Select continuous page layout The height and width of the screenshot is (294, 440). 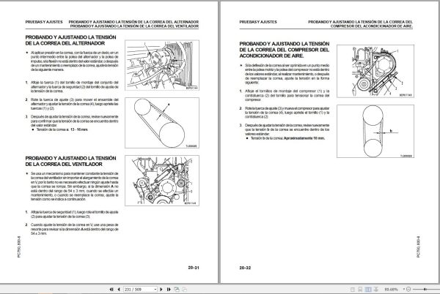point(360,289)
